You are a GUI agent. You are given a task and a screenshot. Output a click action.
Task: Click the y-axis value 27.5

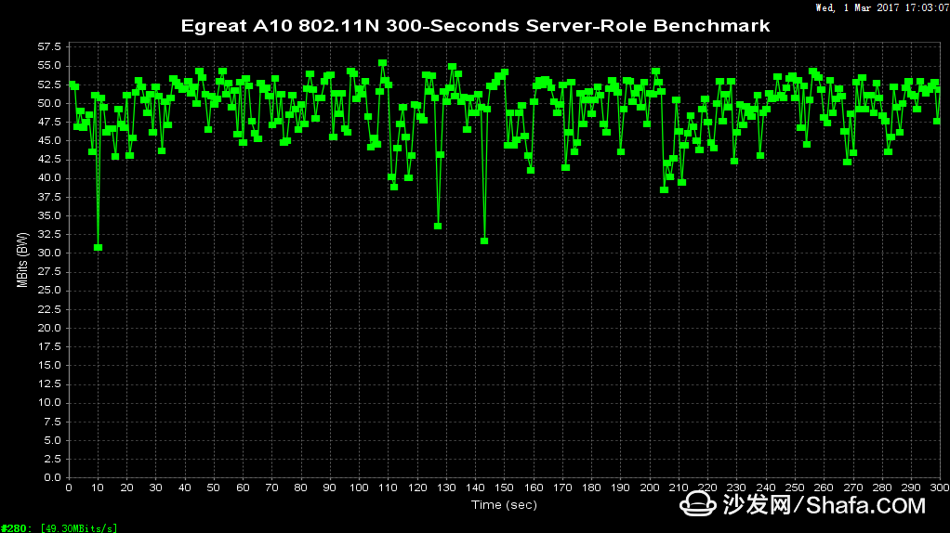pyautogui.click(x=49, y=272)
